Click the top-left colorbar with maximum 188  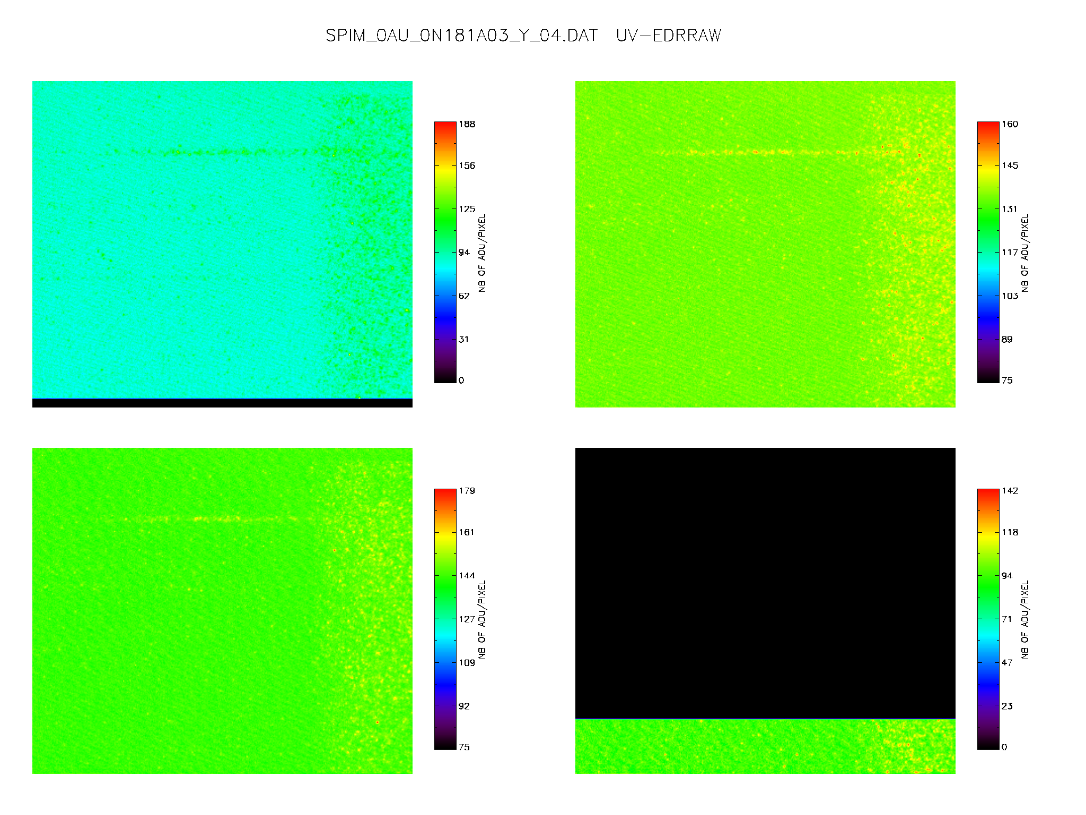(445, 252)
